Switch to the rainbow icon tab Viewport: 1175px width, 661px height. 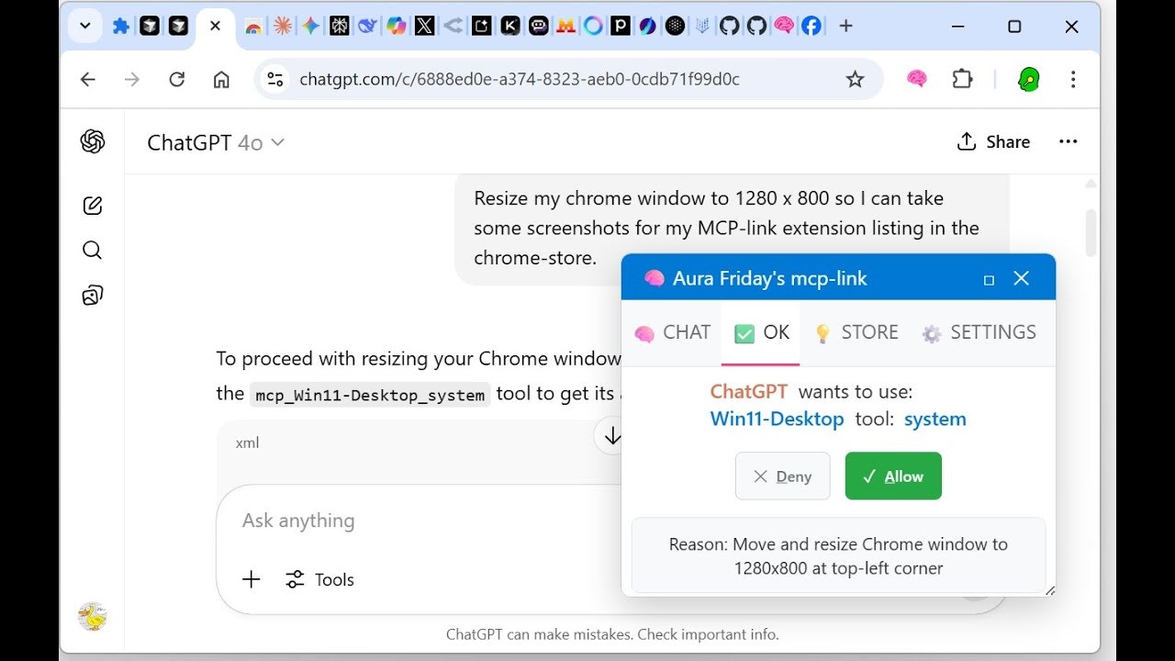tap(253, 27)
